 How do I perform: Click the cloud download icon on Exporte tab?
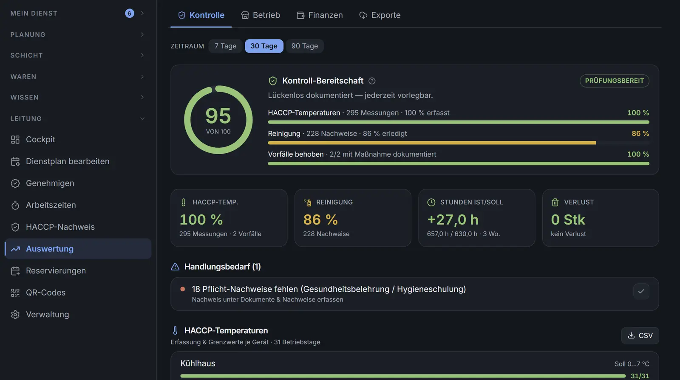pyautogui.click(x=363, y=15)
